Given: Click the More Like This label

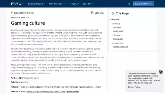Looking at the screenshot, I should coord(117,43).
